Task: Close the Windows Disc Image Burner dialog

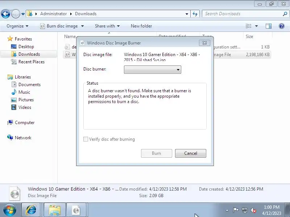Action: 204,43
